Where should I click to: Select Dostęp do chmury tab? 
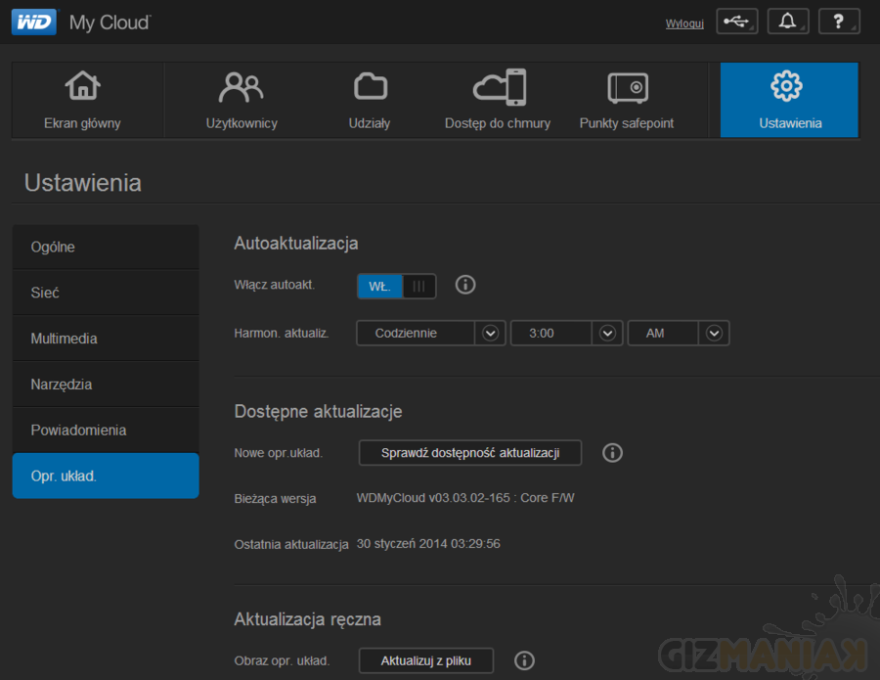coord(498,100)
